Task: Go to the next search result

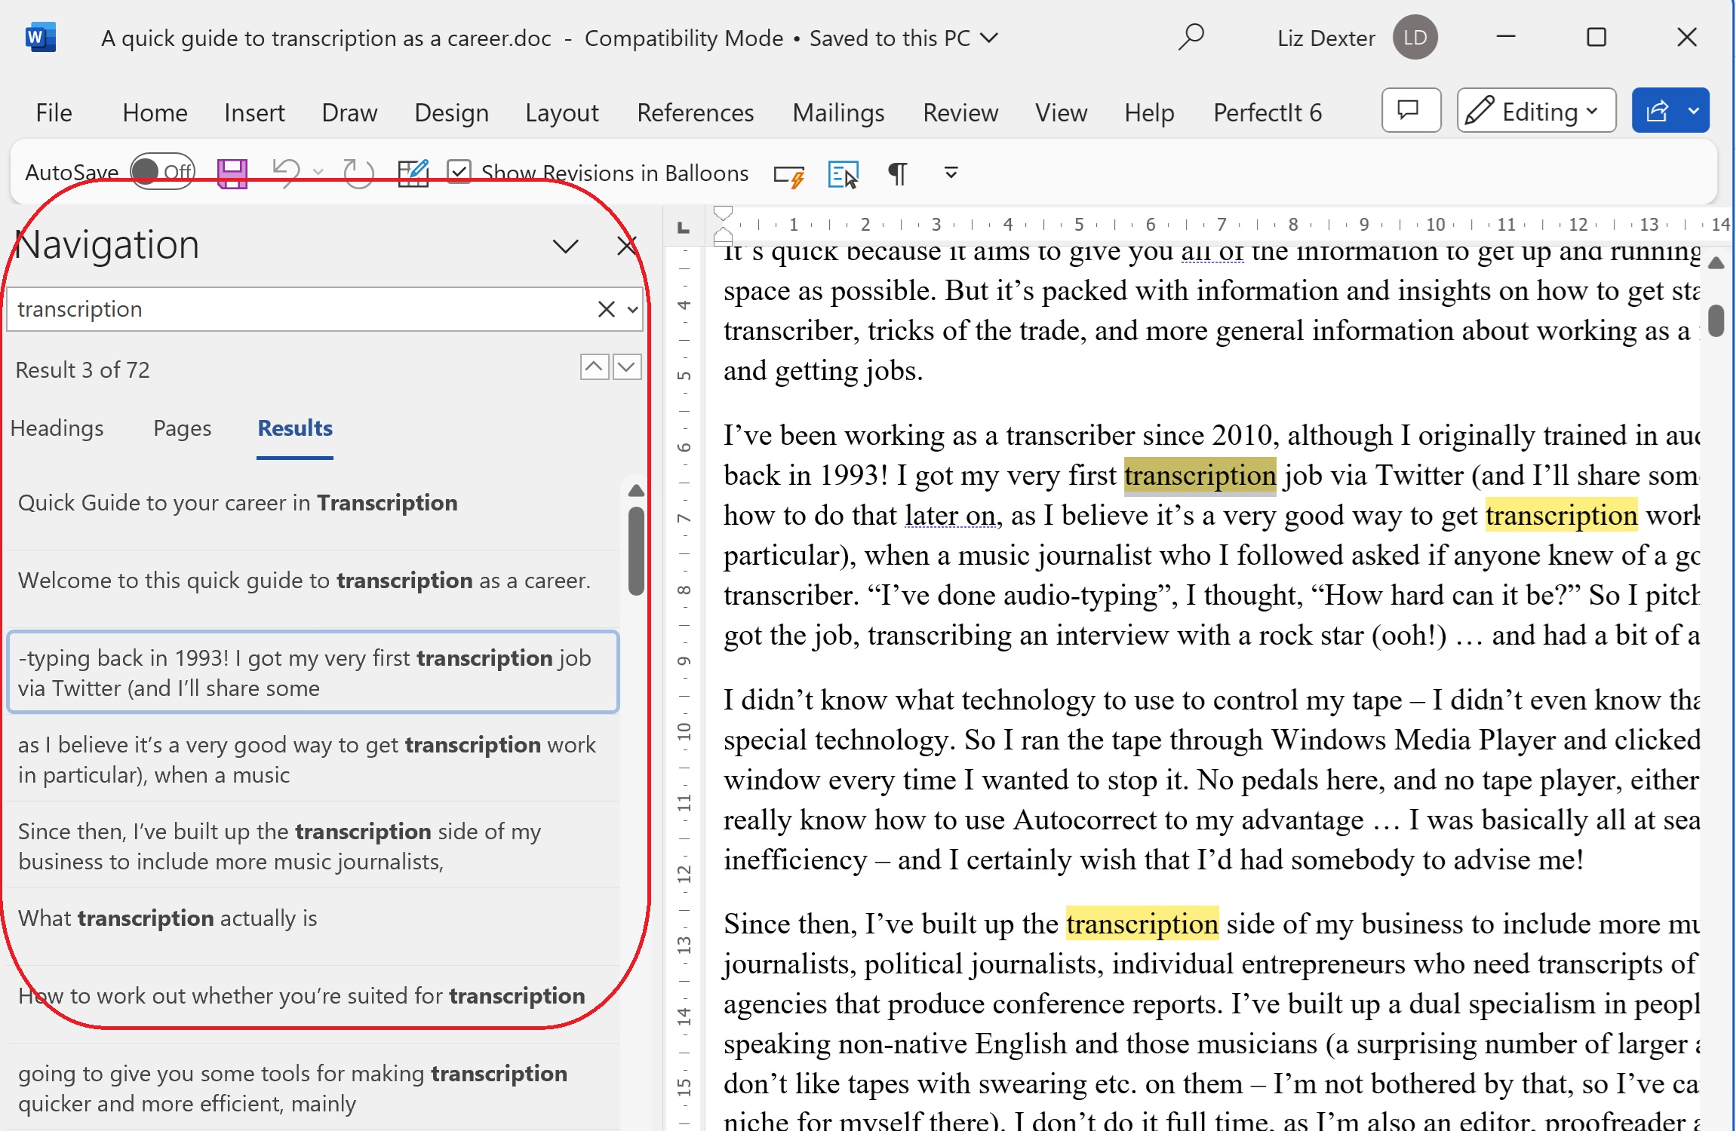Action: click(627, 368)
